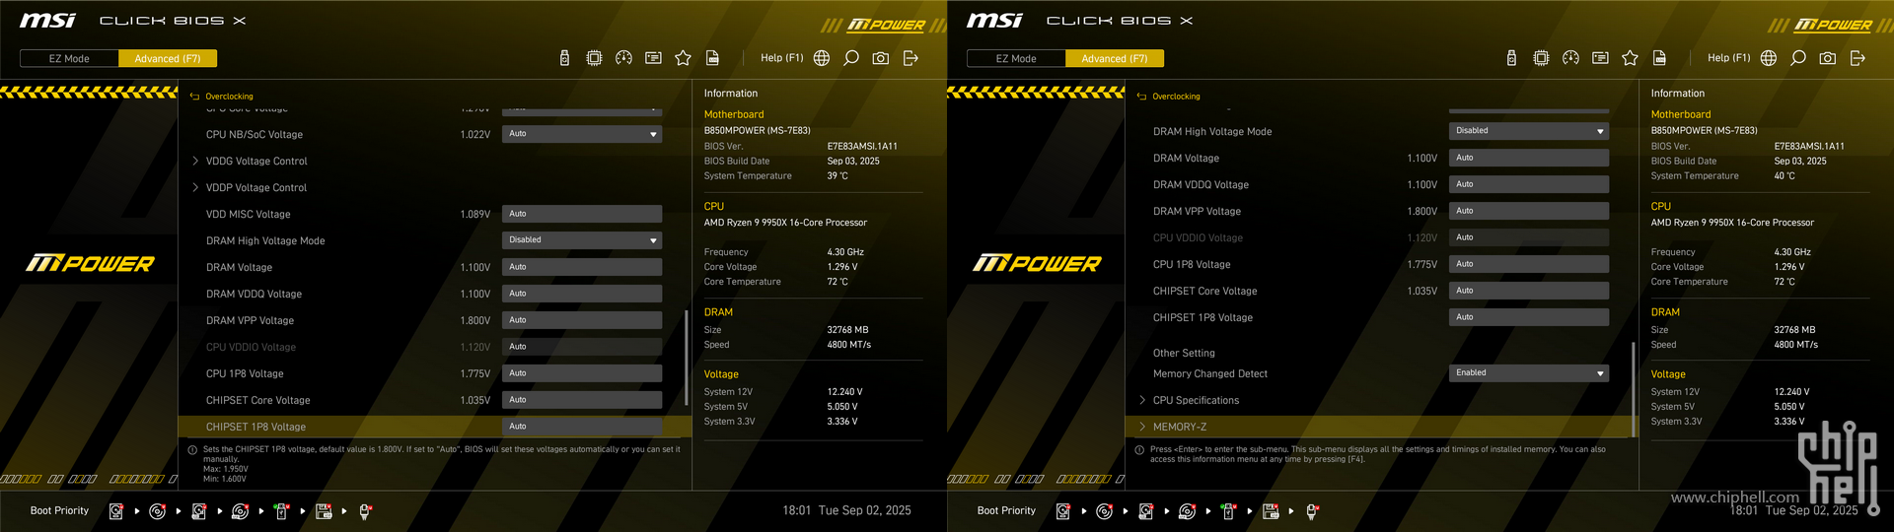
Task: Open Favorites star icon in left BIOS screen
Action: pyautogui.click(x=683, y=58)
